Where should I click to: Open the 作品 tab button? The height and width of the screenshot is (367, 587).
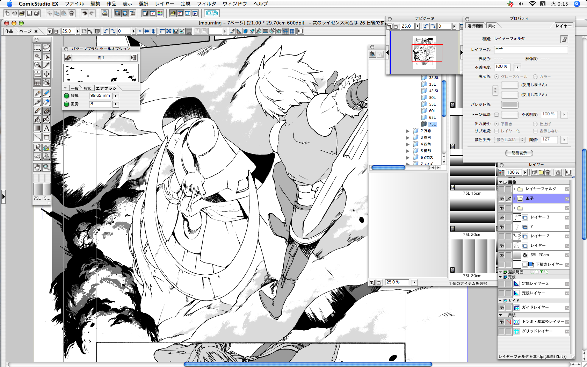tap(9, 31)
